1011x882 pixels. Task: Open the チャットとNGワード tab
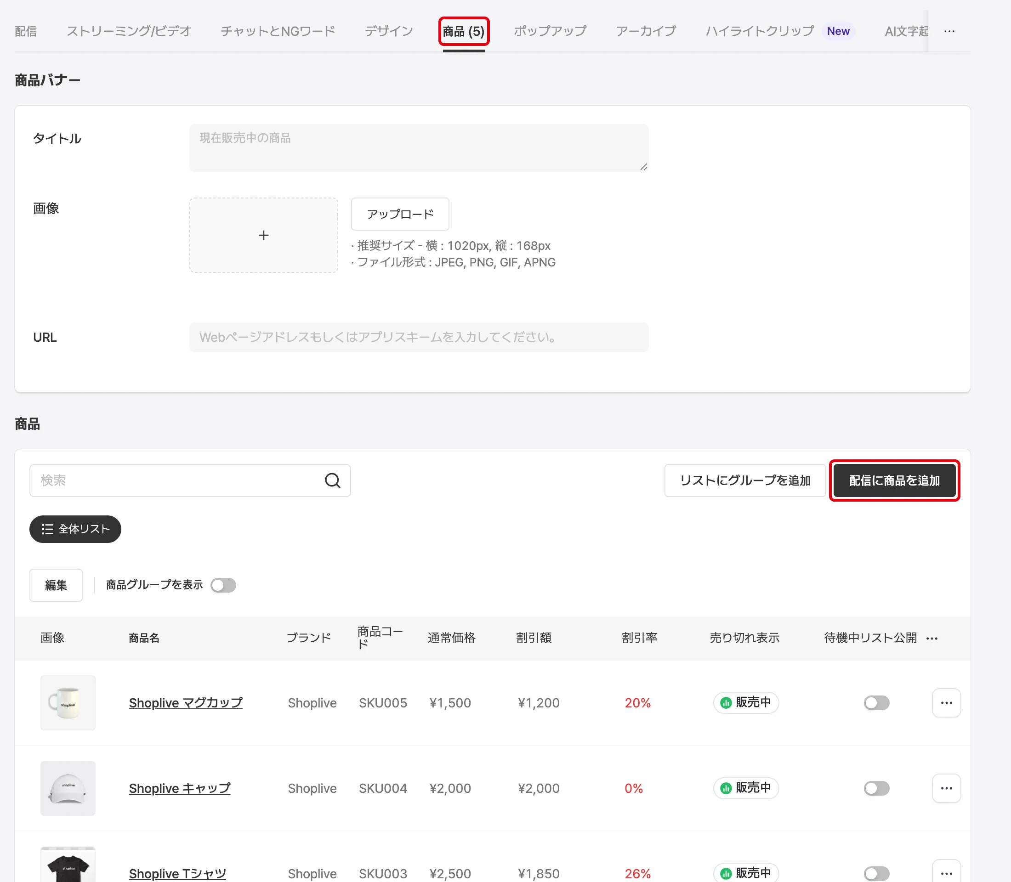[x=278, y=31]
